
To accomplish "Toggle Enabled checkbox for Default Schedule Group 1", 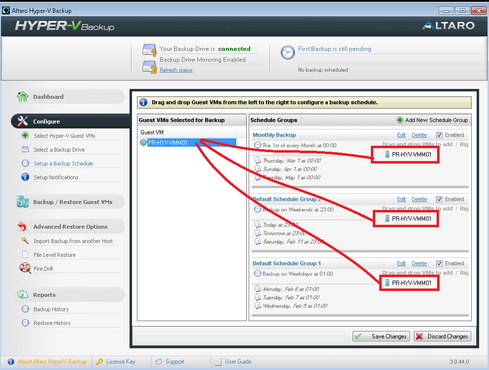I will pyautogui.click(x=439, y=263).
